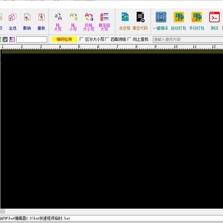Click the horizontal scrollbar thumb below editor

coord(2,212)
